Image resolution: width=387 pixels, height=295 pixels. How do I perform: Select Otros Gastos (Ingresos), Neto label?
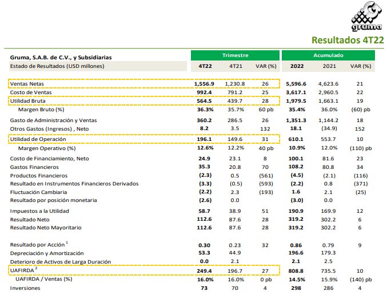[49, 129]
